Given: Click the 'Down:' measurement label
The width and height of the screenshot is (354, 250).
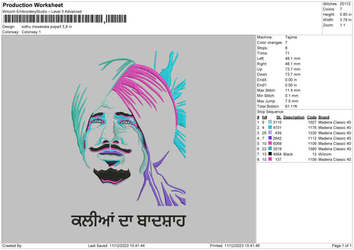Looking at the screenshot, I should point(262,74).
